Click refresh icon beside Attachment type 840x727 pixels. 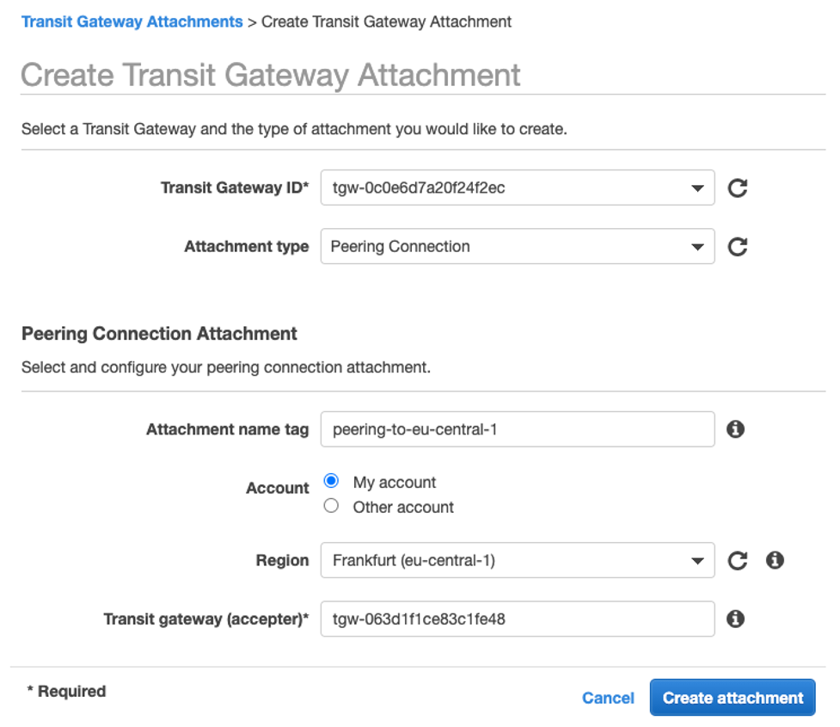tap(737, 247)
